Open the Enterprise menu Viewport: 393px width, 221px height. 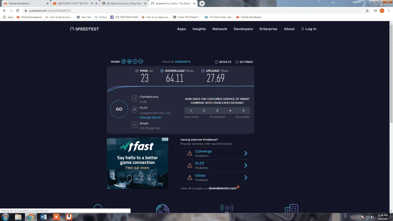268,29
